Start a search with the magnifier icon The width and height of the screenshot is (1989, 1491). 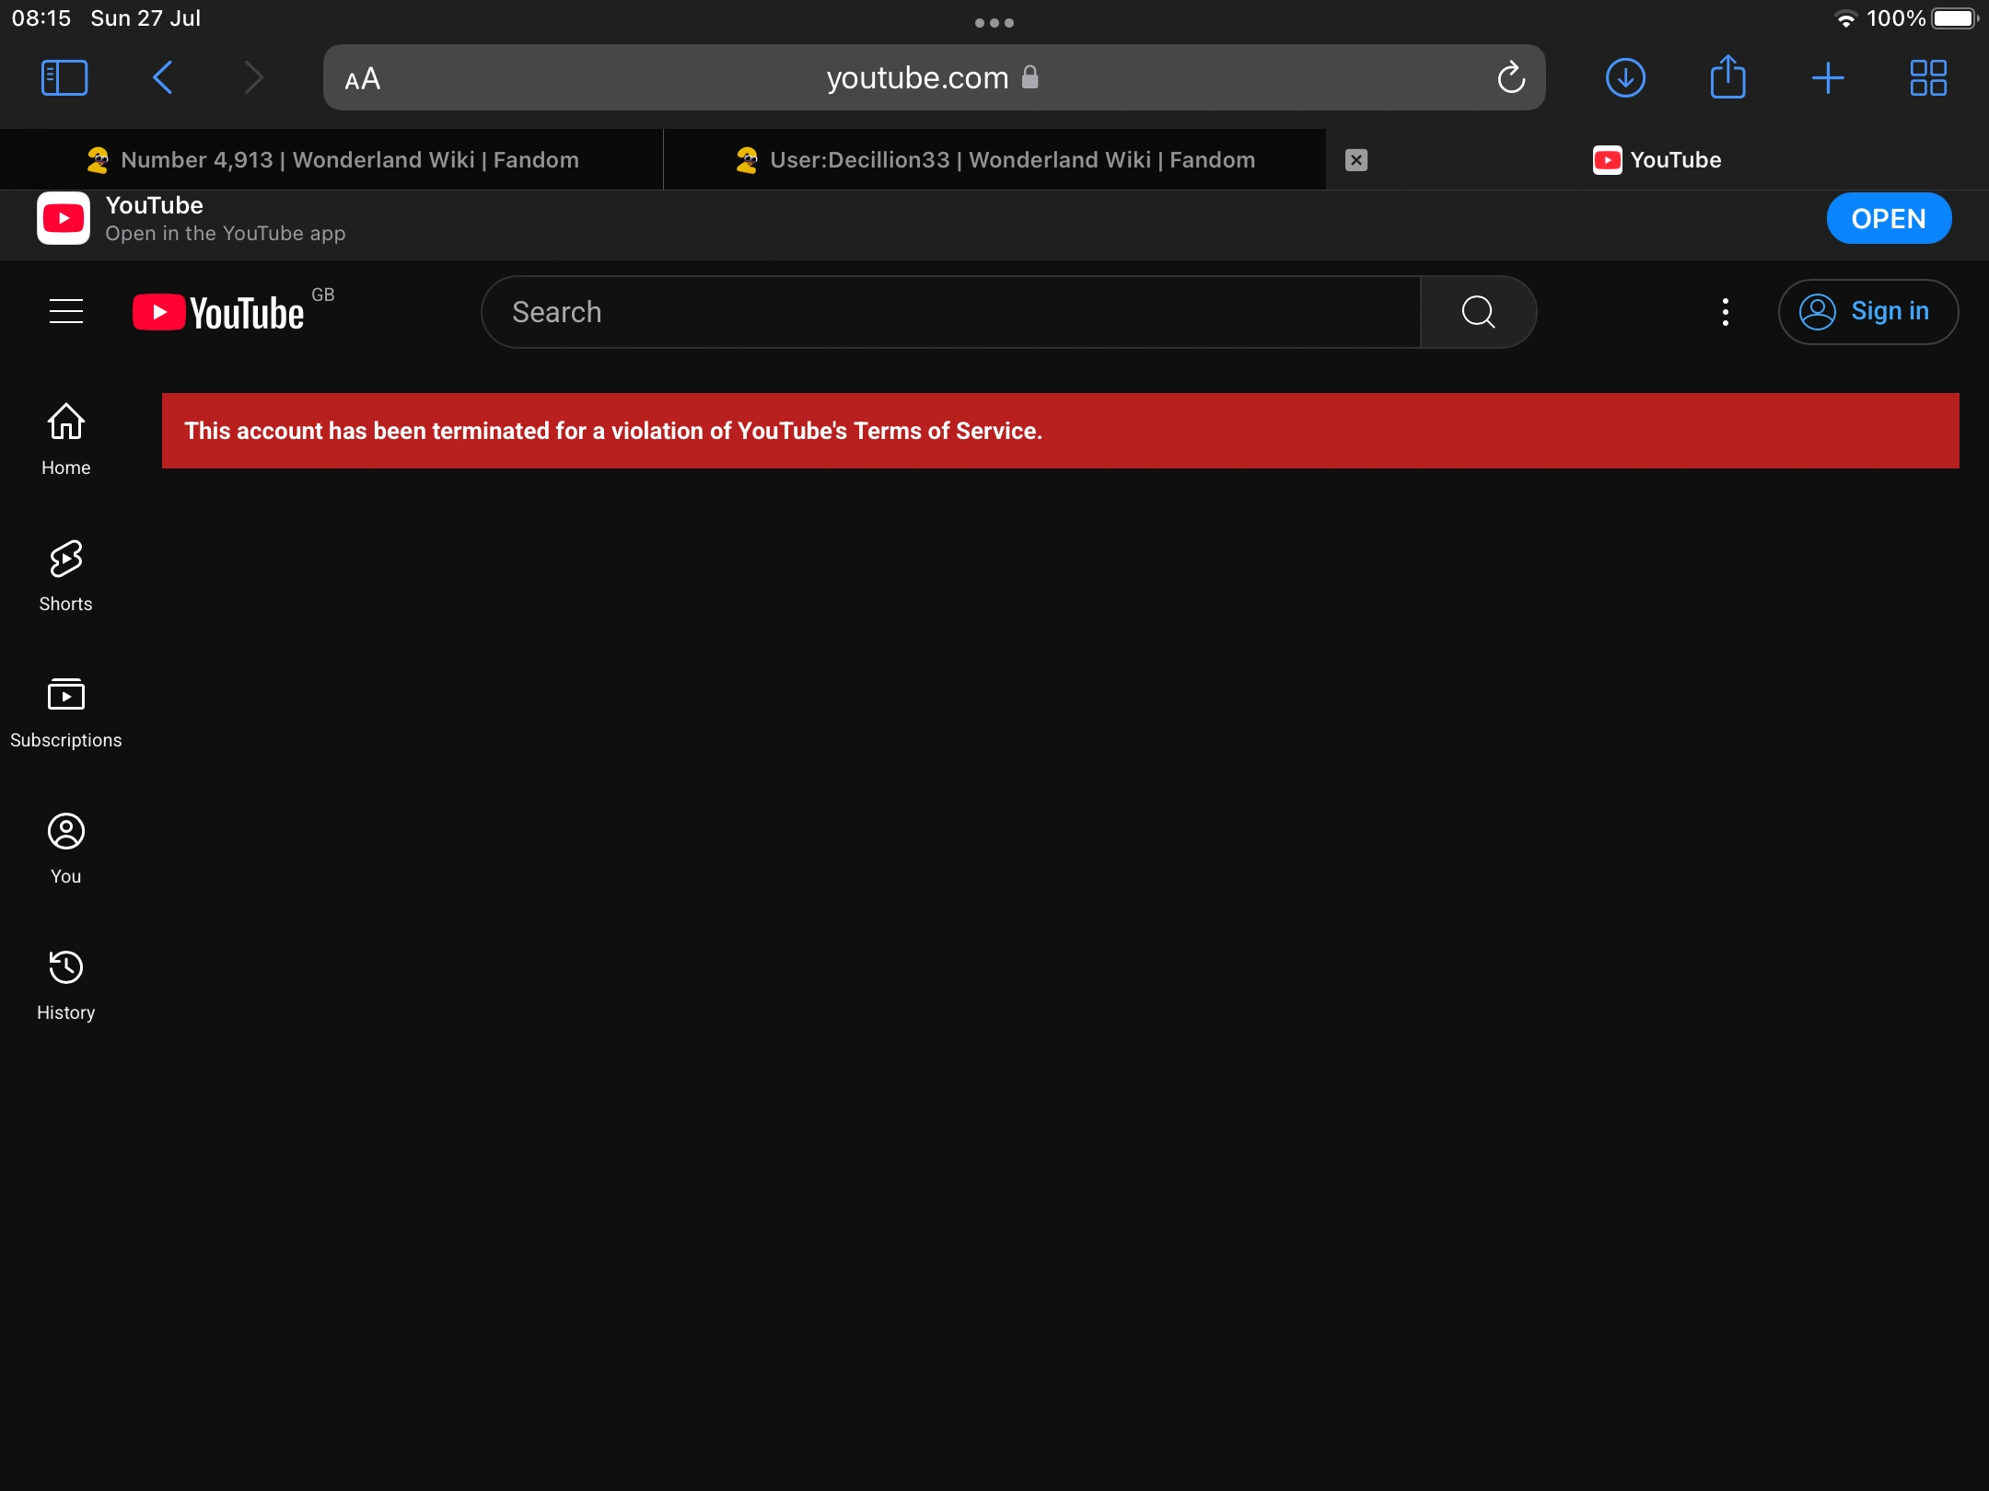(1477, 311)
